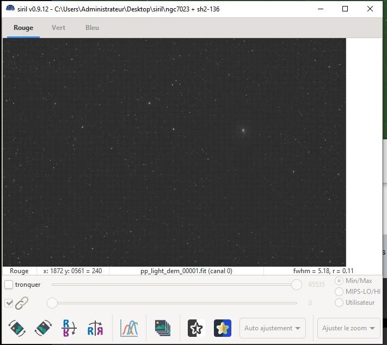Close the siril window
387x345 pixels.
coord(370,9)
